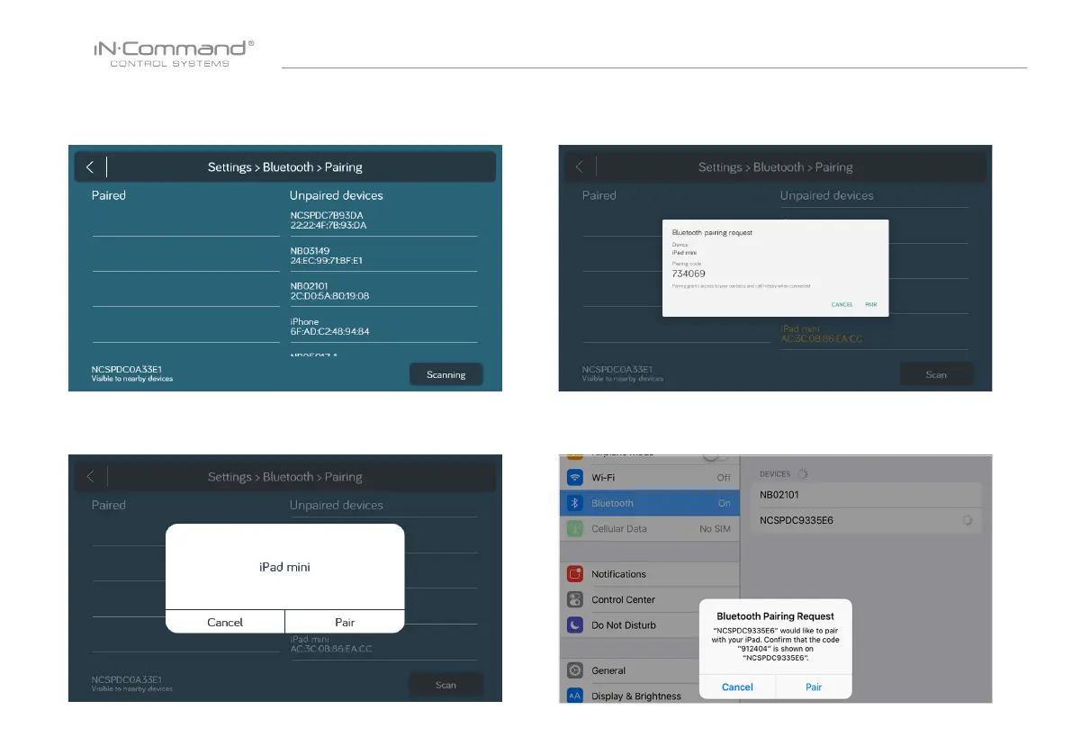Select NB02101 in Unpaired devices list
The height and width of the screenshot is (755, 1072).
[383, 291]
